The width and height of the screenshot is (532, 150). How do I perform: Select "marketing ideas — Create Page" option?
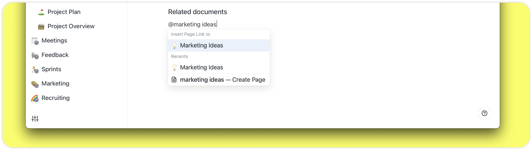tap(223, 80)
